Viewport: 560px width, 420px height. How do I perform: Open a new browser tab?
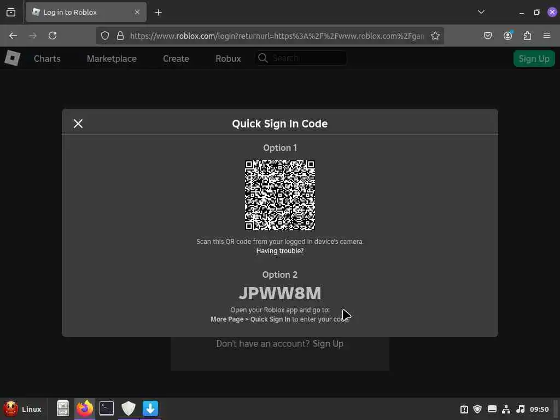tap(158, 13)
